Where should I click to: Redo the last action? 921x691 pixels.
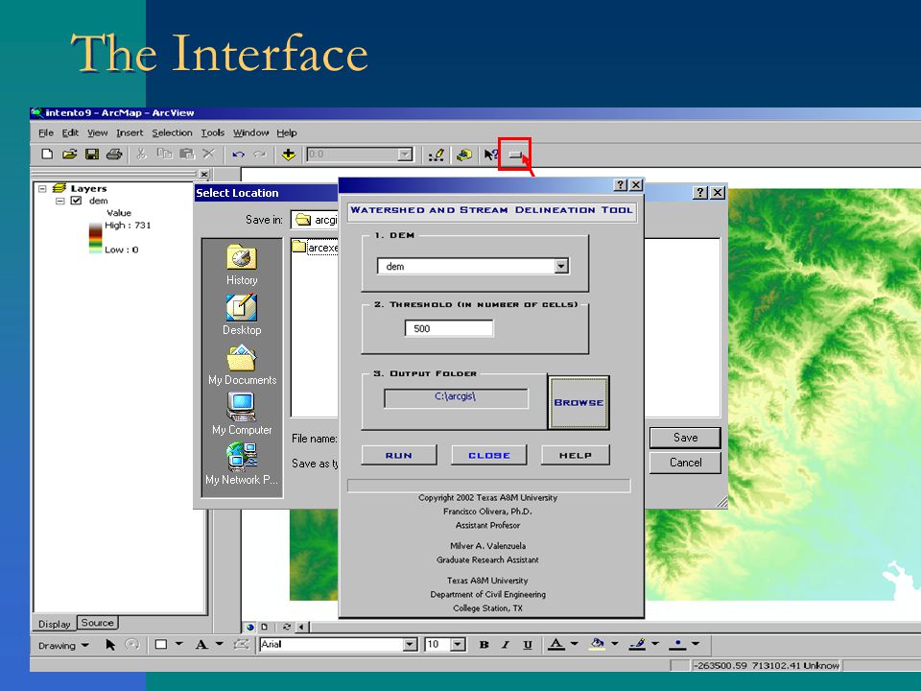pos(260,155)
